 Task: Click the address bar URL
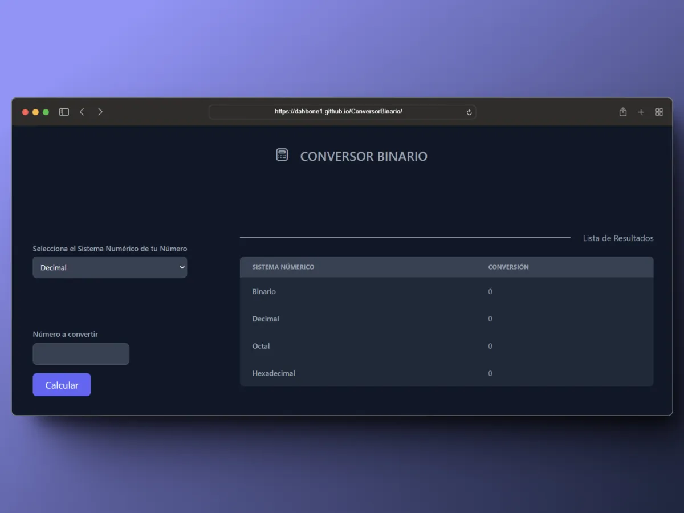pos(339,112)
